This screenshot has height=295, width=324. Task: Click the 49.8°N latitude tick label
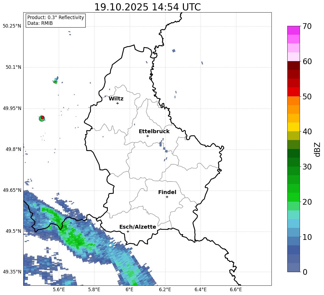click(13, 149)
